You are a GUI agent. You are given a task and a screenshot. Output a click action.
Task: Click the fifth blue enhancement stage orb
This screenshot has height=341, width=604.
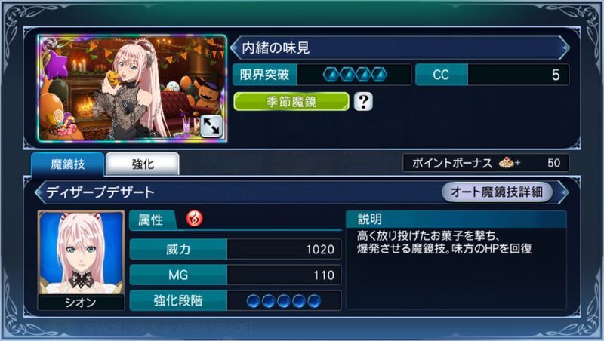coord(314,301)
